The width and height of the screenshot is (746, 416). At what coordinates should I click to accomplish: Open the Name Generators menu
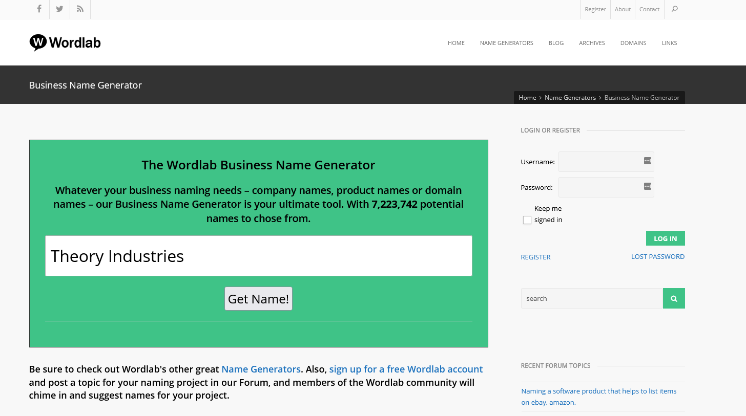506,43
